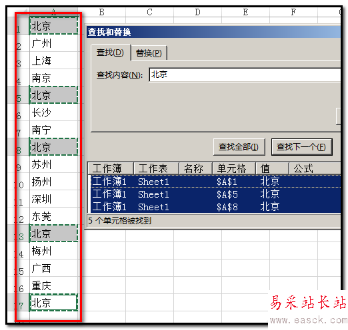Sort results by 工作簿 column header
Viewport: 348px width, 330px height.
(x=111, y=168)
